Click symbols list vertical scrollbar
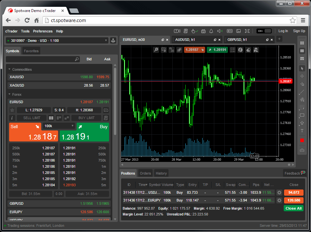 pos(115,101)
